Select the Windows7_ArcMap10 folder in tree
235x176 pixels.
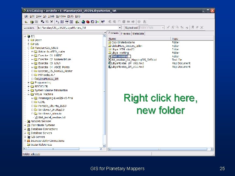[51, 110]
